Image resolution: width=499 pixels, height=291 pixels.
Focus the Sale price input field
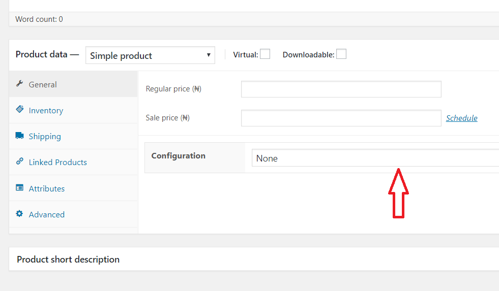341,118
